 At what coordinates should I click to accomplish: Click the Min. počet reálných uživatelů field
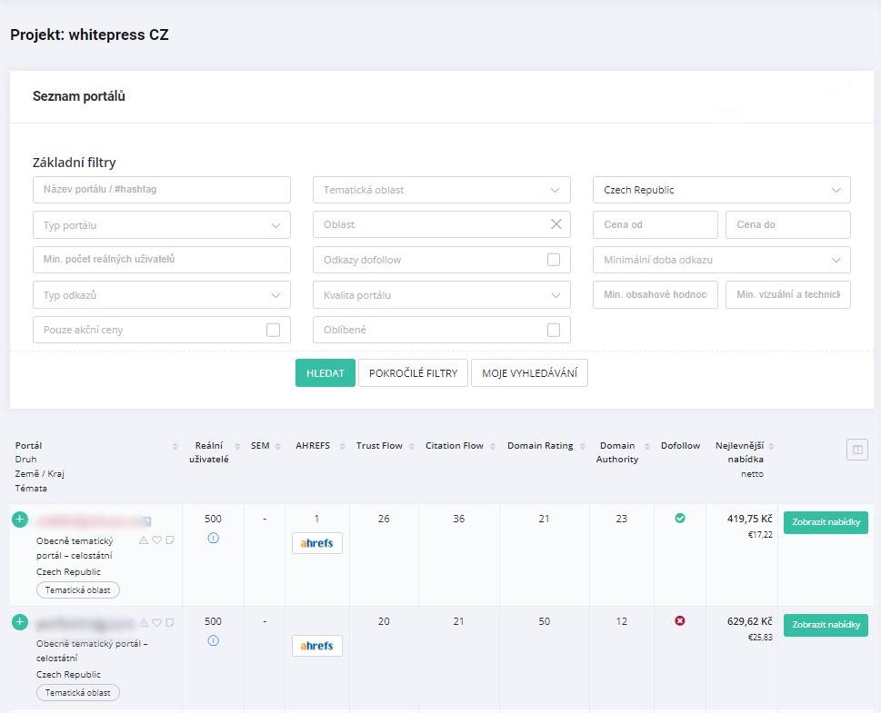point(162,260)
